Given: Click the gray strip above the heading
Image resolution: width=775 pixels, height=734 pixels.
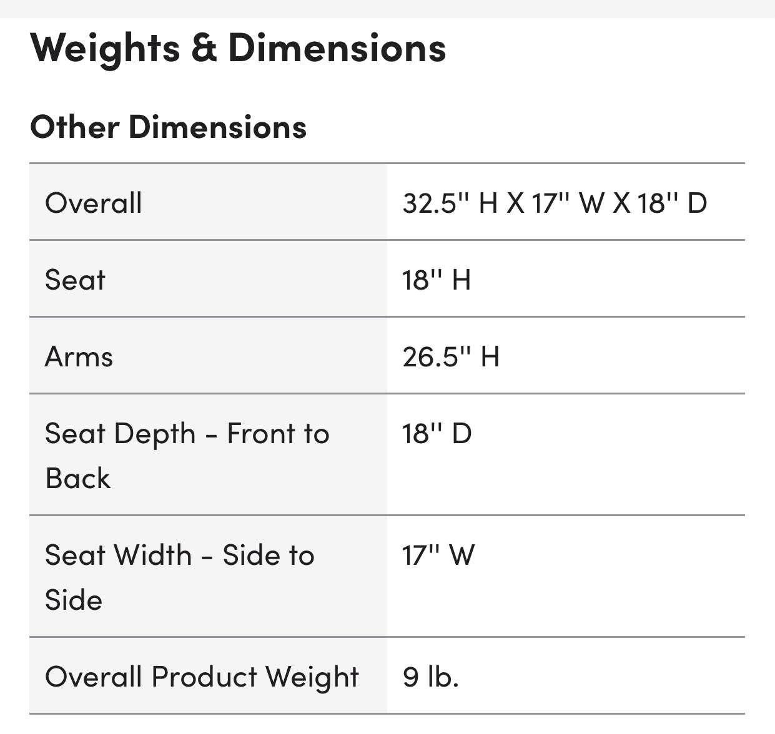Looking at the screenshot, I should coord(387,8).
